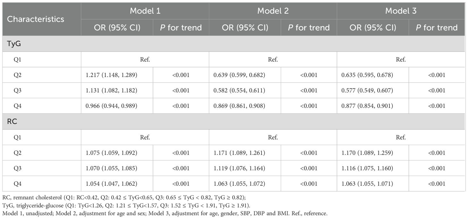Select the Model 1 header cell
Screen dimensions: 468x219
click(145, 11)
